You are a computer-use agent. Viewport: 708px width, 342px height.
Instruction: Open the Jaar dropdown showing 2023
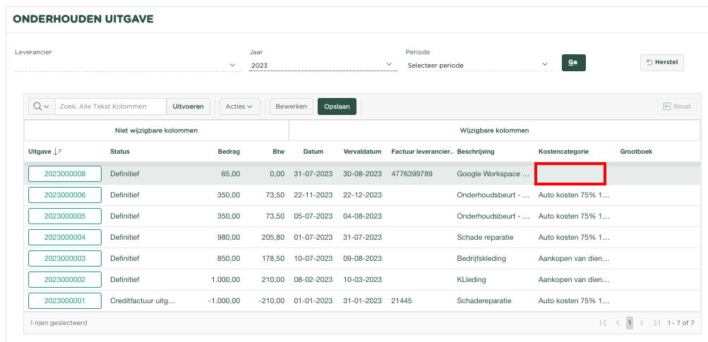tap(389, 65)
